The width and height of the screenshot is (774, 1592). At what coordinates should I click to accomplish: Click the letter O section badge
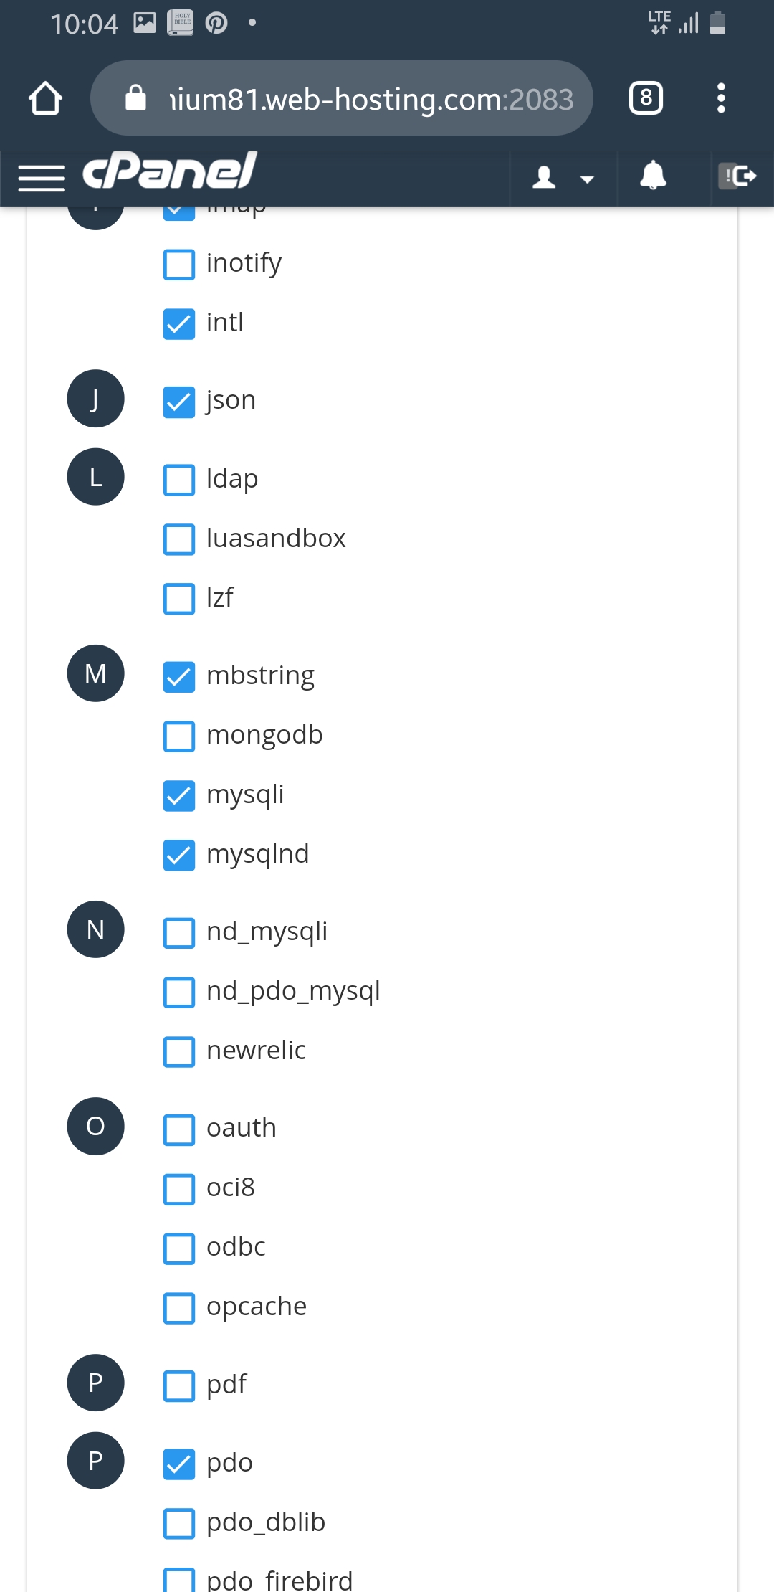[x=95, y=1126]
